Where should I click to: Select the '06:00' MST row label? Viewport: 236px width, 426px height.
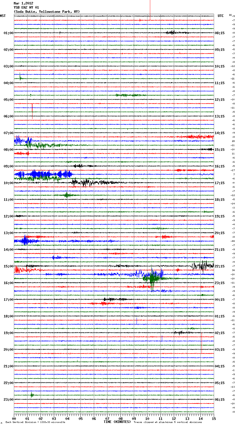(x=9, y=116)
